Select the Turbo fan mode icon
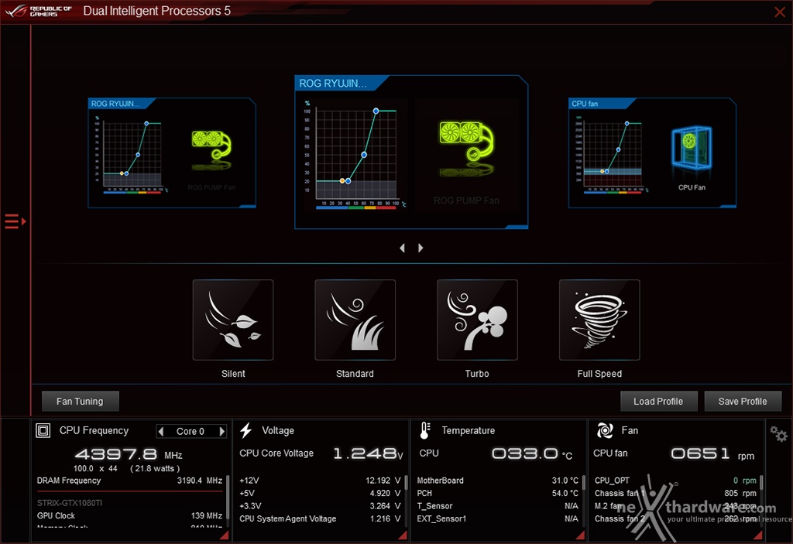The width and height of the screenshot is (793, 544). (x=477, y=320)
